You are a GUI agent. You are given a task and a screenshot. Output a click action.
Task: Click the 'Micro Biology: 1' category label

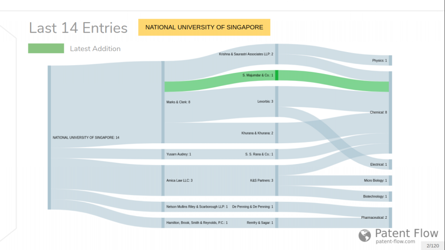point(375,180)
